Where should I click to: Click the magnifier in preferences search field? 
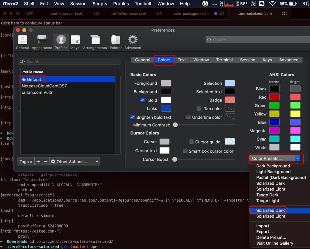[209, 40]
